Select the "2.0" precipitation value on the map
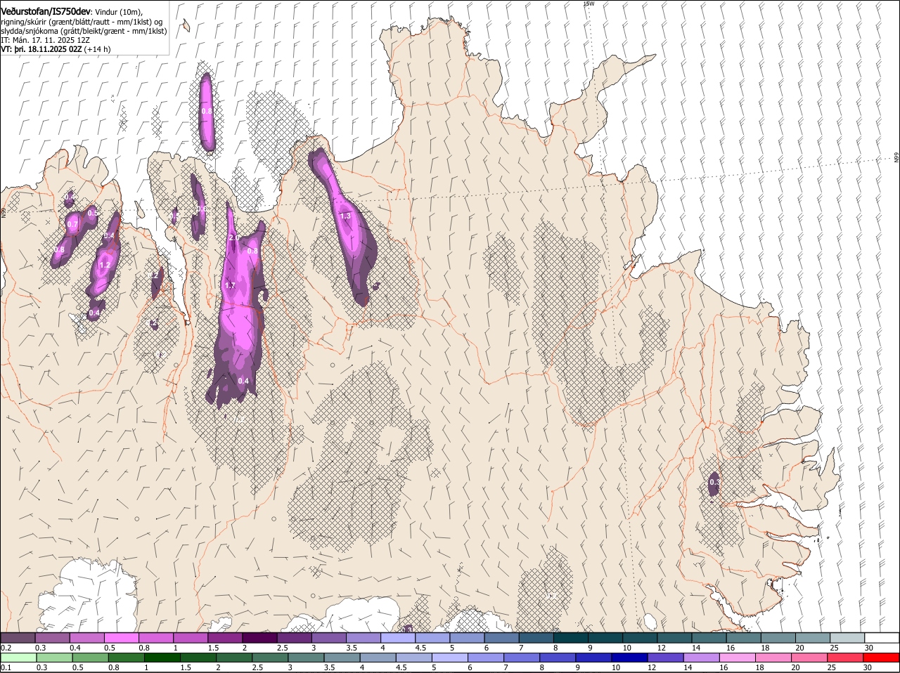Screen dimensions: 900x673 234,238
